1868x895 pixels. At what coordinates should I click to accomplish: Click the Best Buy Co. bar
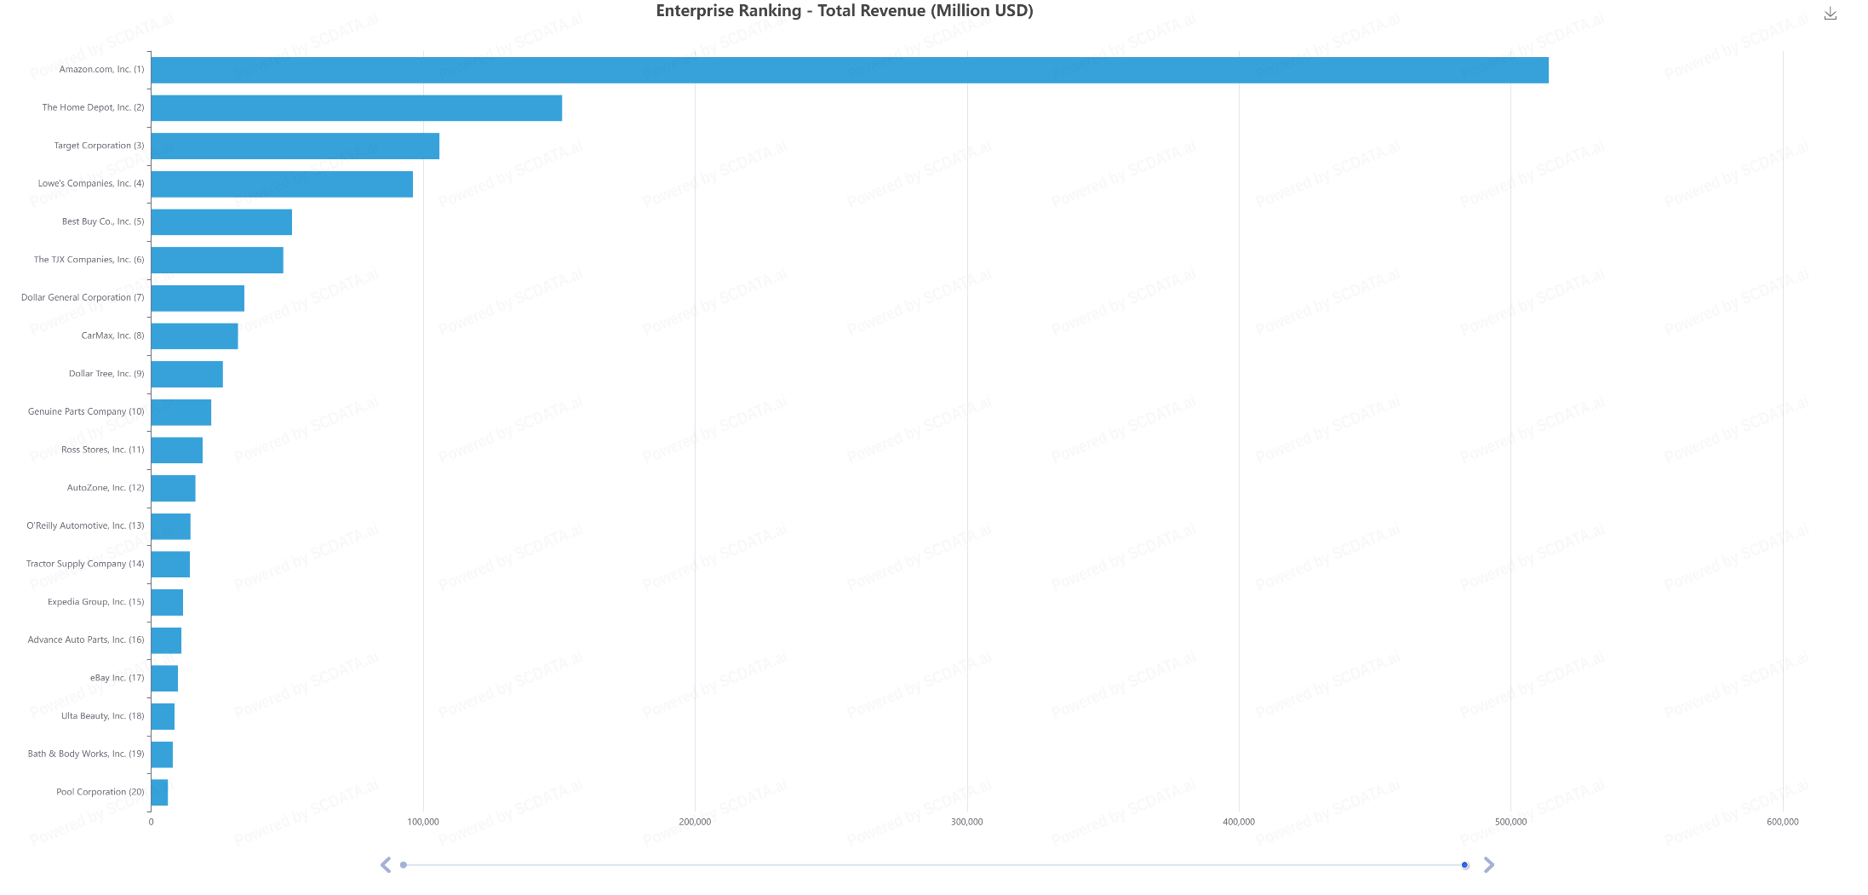(221, 222)
